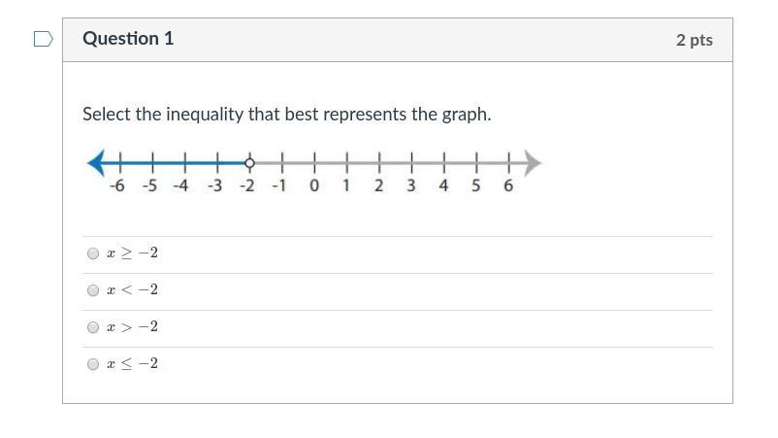
Task: Click the x ≤ −2 answer text
Action: pyautogui.click(x=133, y=363)
